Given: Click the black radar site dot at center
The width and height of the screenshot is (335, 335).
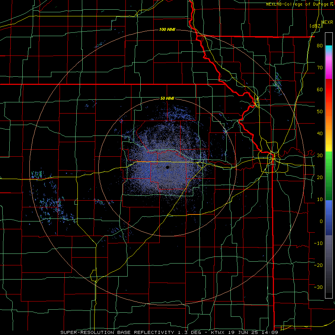Looking at the screenshot, I should (x=167, y=167).
